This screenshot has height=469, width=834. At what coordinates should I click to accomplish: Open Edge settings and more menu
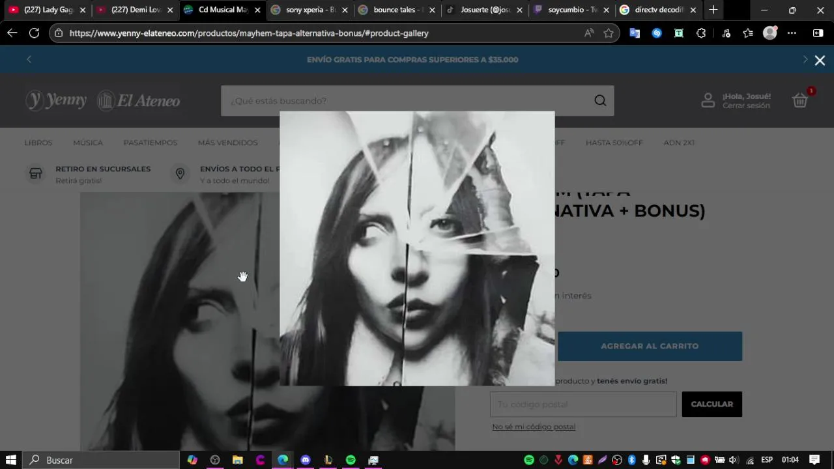coord(792,33)
